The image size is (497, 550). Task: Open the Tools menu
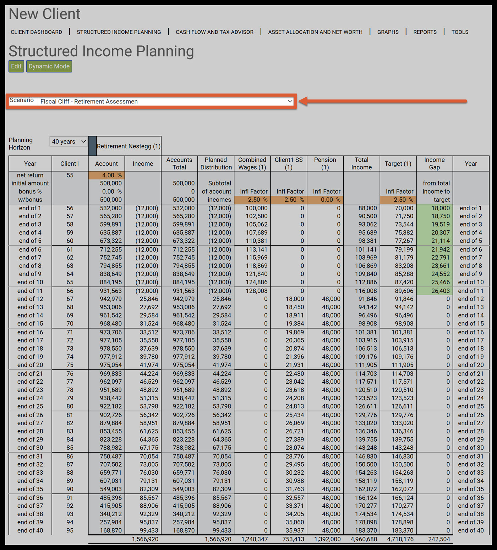460,32
